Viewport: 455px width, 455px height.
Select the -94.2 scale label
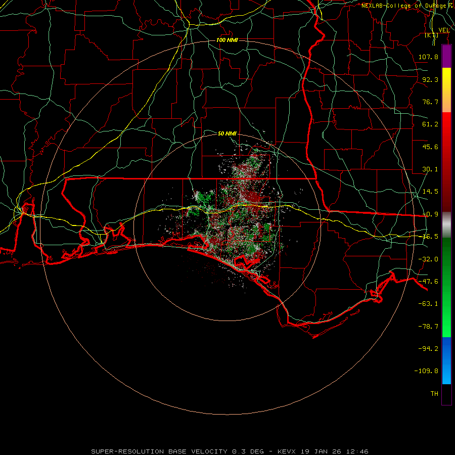(x=428, y=348)
